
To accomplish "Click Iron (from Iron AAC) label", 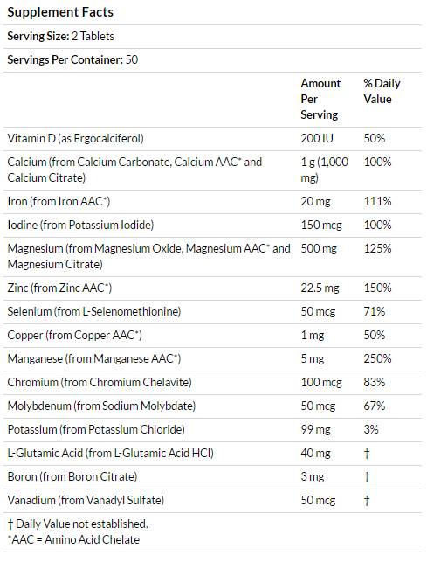I will click(x=59, y=201).
